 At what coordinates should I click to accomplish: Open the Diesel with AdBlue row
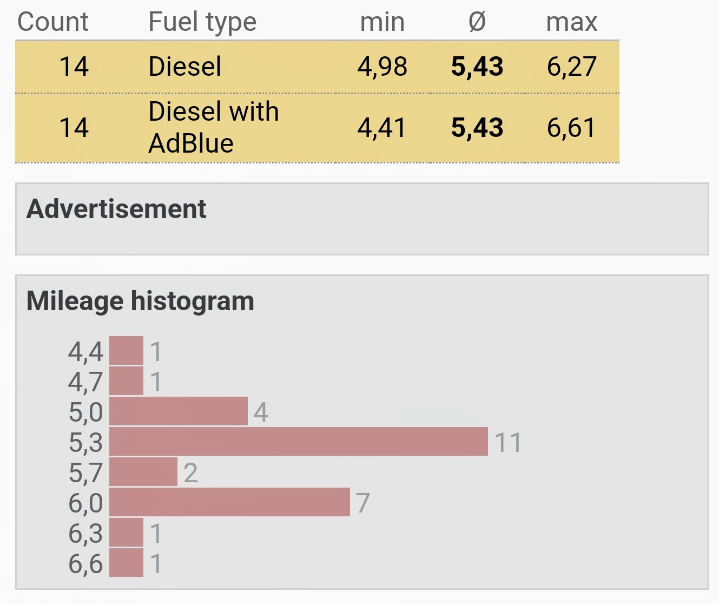pos(317,128)
